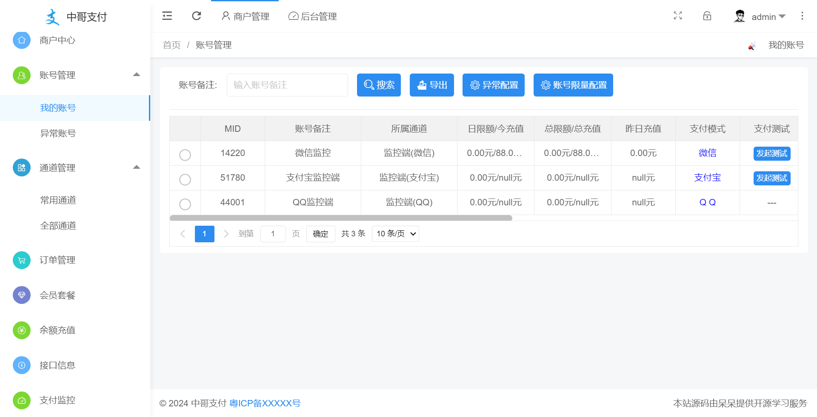
Task: Select the radio button for MID 44001
Action: tap(185, 204)
